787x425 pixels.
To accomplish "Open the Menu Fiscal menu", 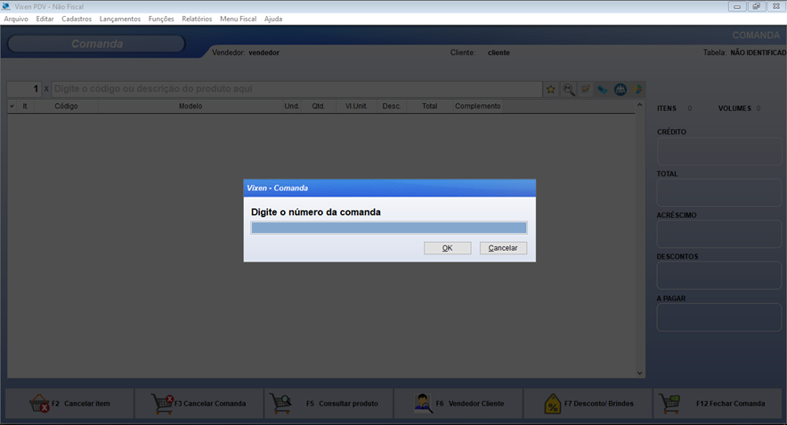I will pyautogui.click(x=238, y=19).
